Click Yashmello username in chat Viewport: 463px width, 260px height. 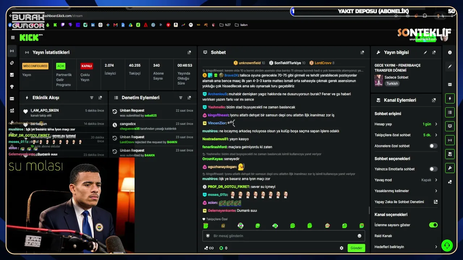tap(216, 107)
